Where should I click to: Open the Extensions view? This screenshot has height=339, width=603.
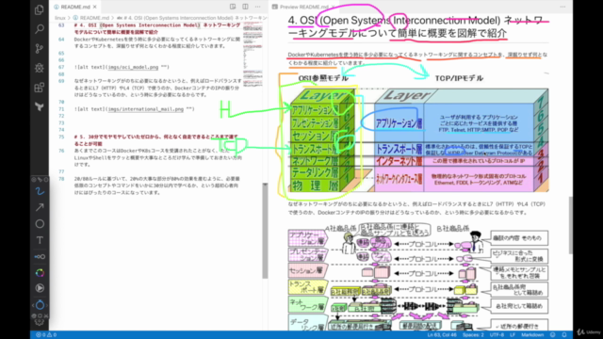(x=40, y=88)
